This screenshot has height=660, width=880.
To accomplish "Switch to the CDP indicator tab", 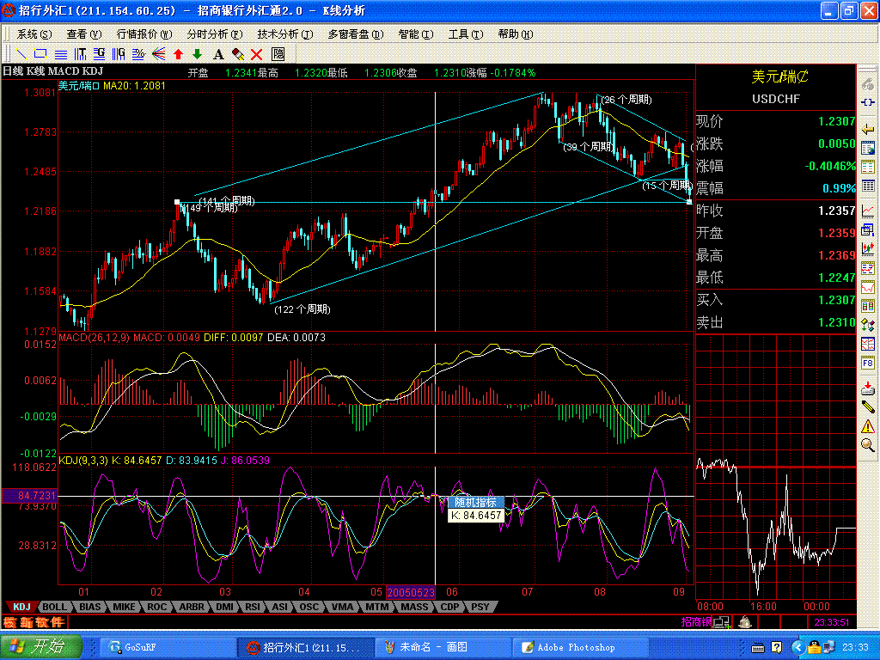I will pyautogui.click(x=449, y=607).
